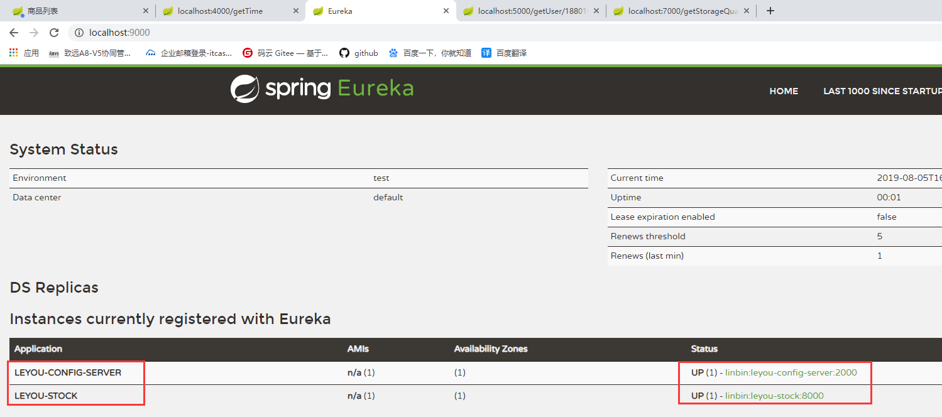The image size is (942, 417).
Task: Click the Application column header
Action: (x=38, y=349)
